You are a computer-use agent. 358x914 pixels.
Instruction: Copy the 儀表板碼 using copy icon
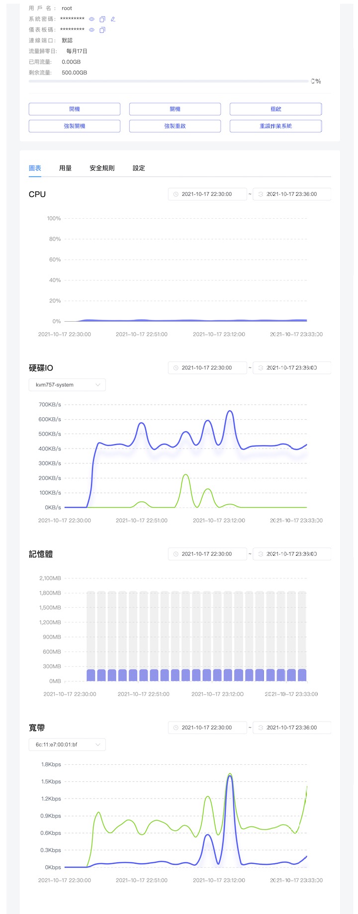(102, 30)
